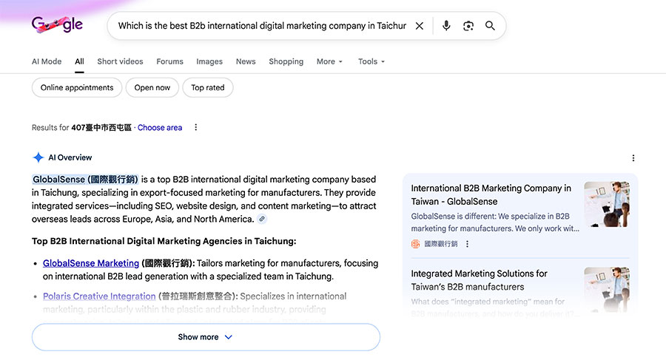Apply the Open now filter chip

click(x=152, y=87)
